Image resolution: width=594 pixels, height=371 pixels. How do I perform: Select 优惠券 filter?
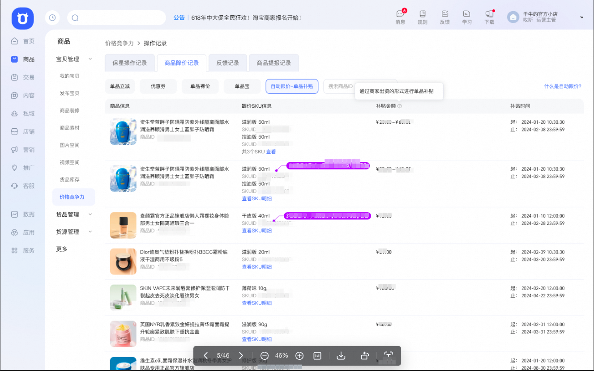tap(158, 86)
